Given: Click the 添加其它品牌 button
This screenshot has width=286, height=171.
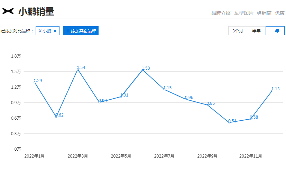Looking at the screenshot, I should coord(81,31).
